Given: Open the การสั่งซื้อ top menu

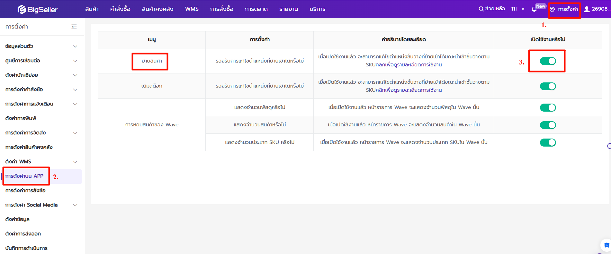Looking at the screenshot, I should pos(222,9).
